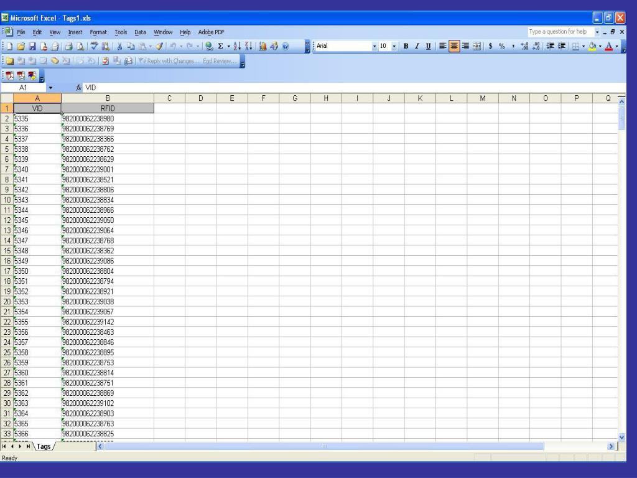Click the AutoSum sigma icon
This screenshot has width=637, height=478.
[221, 46]
